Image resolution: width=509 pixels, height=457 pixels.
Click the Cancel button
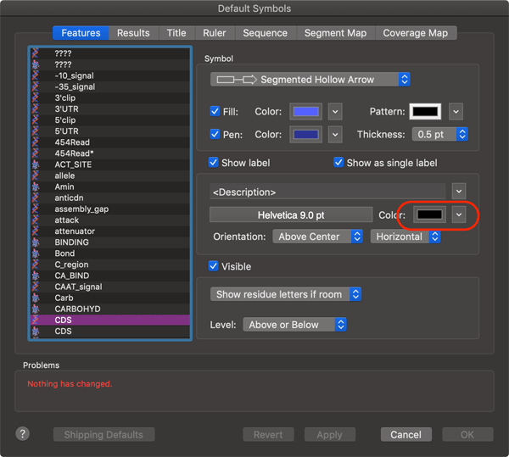click(x=406, y=434)
